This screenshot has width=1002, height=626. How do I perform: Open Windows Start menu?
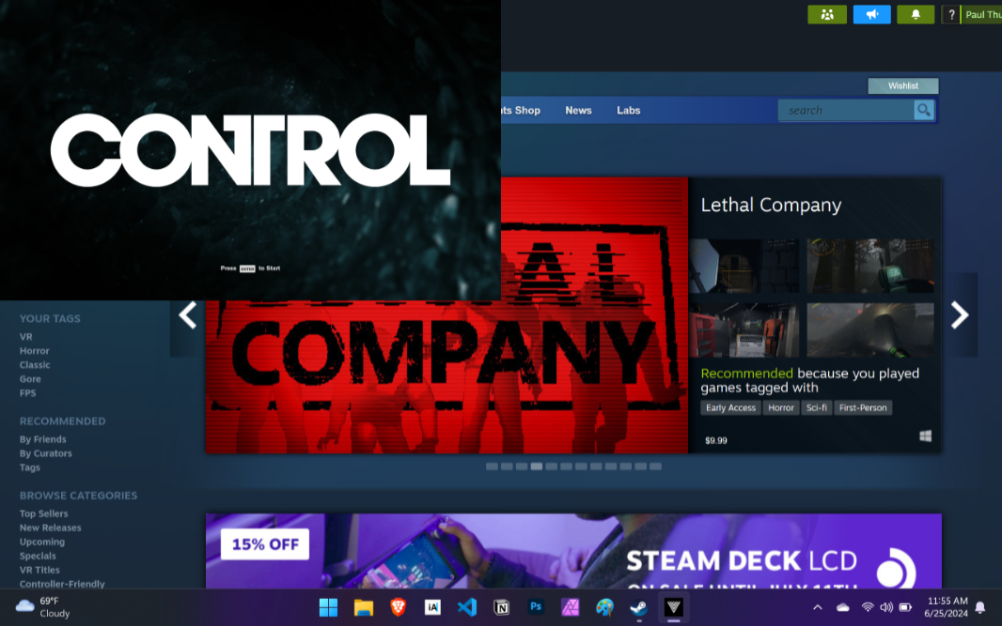328,607
